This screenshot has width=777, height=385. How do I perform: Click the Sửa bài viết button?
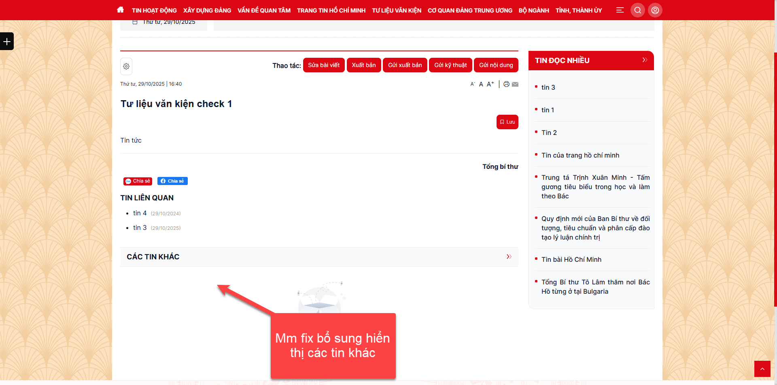point(323,65)
